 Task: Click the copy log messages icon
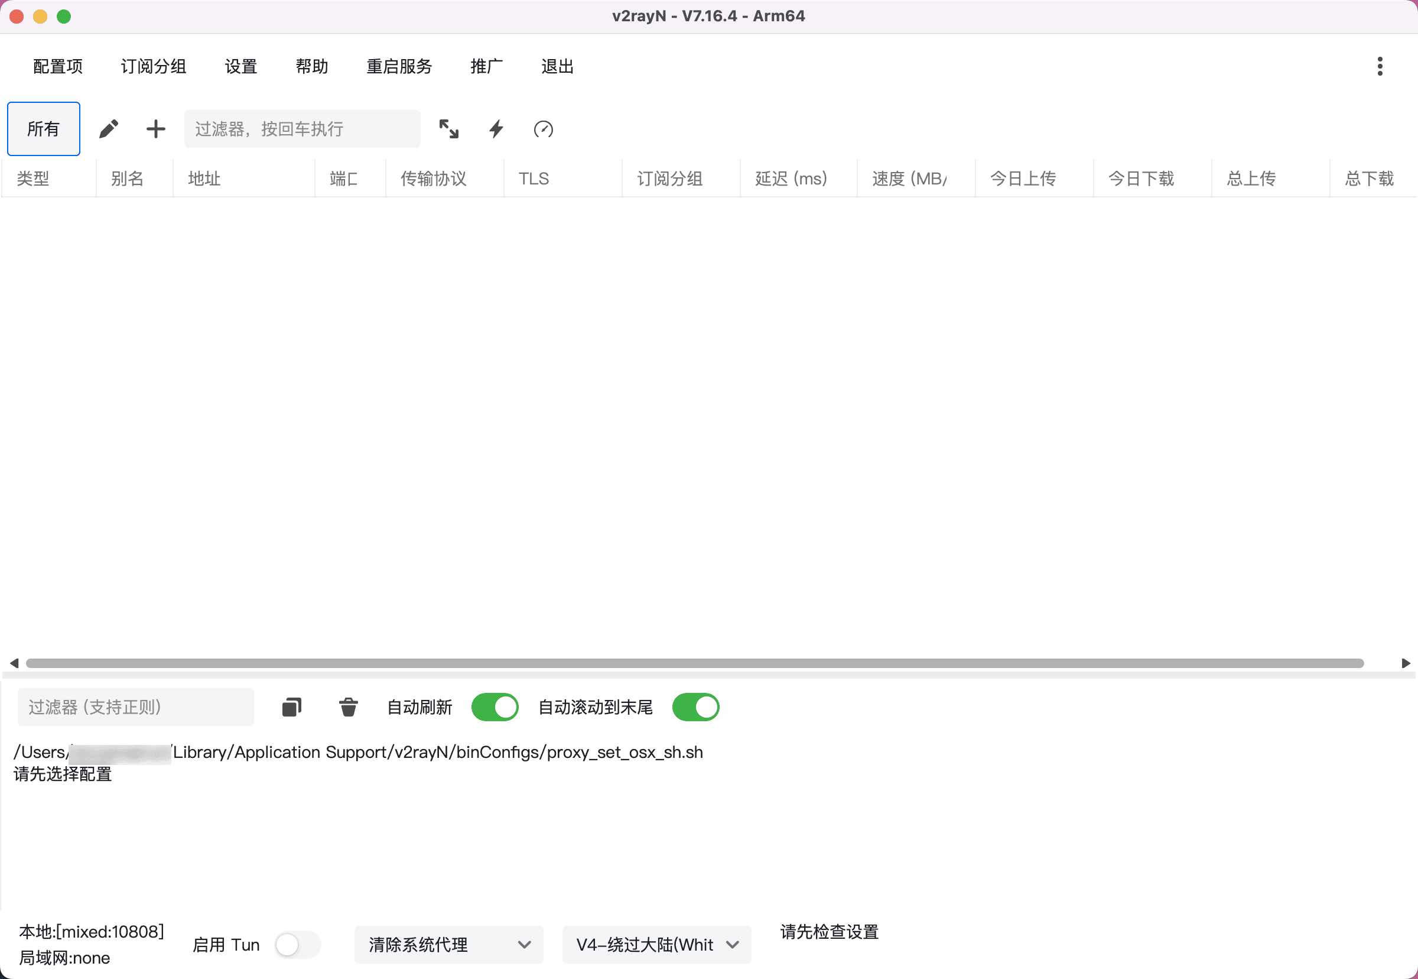pyautogui.click(x=292, y=707)
